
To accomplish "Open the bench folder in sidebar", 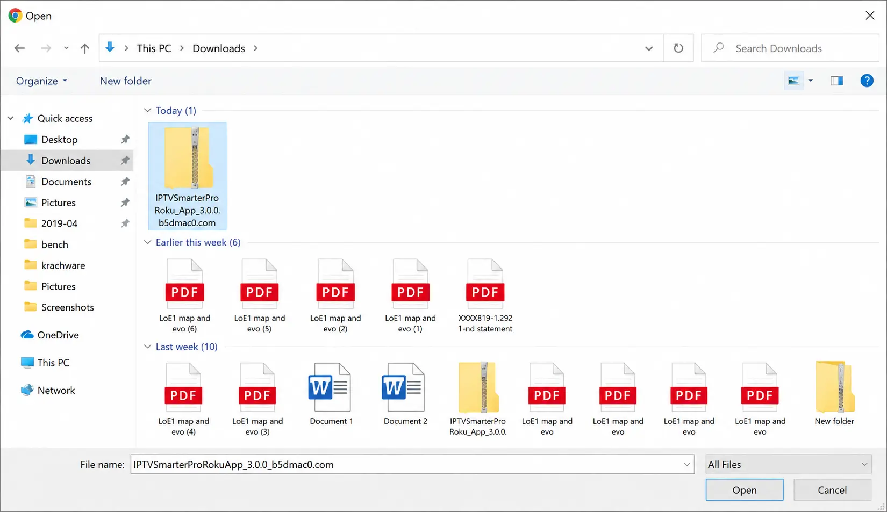I will pos(54,244).
